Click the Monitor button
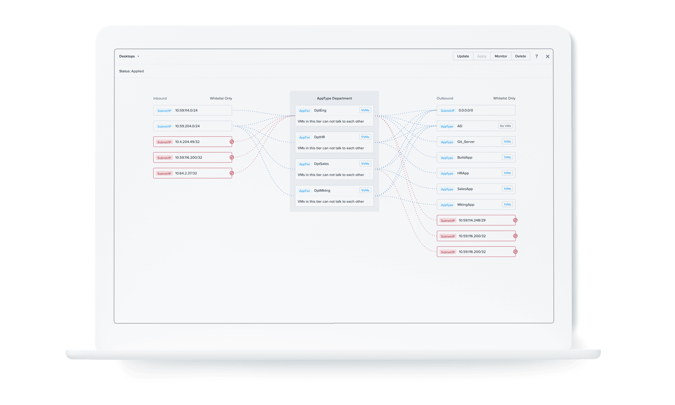The height and width of the screenshot is (405, 675). pos(501,56)
